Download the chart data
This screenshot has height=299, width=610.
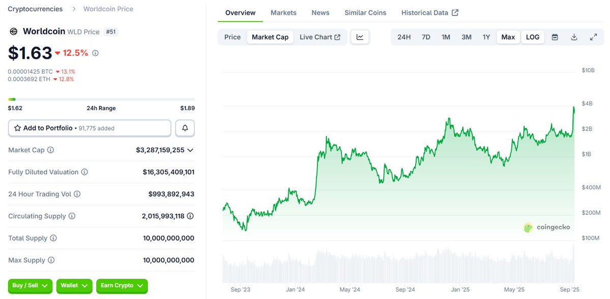574,37
